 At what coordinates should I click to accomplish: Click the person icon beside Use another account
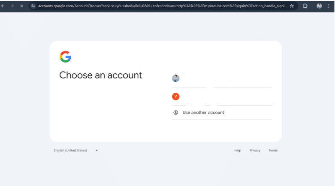pos(175,113)
